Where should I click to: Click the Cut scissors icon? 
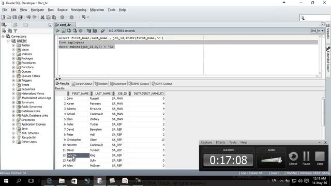(42, 17)
